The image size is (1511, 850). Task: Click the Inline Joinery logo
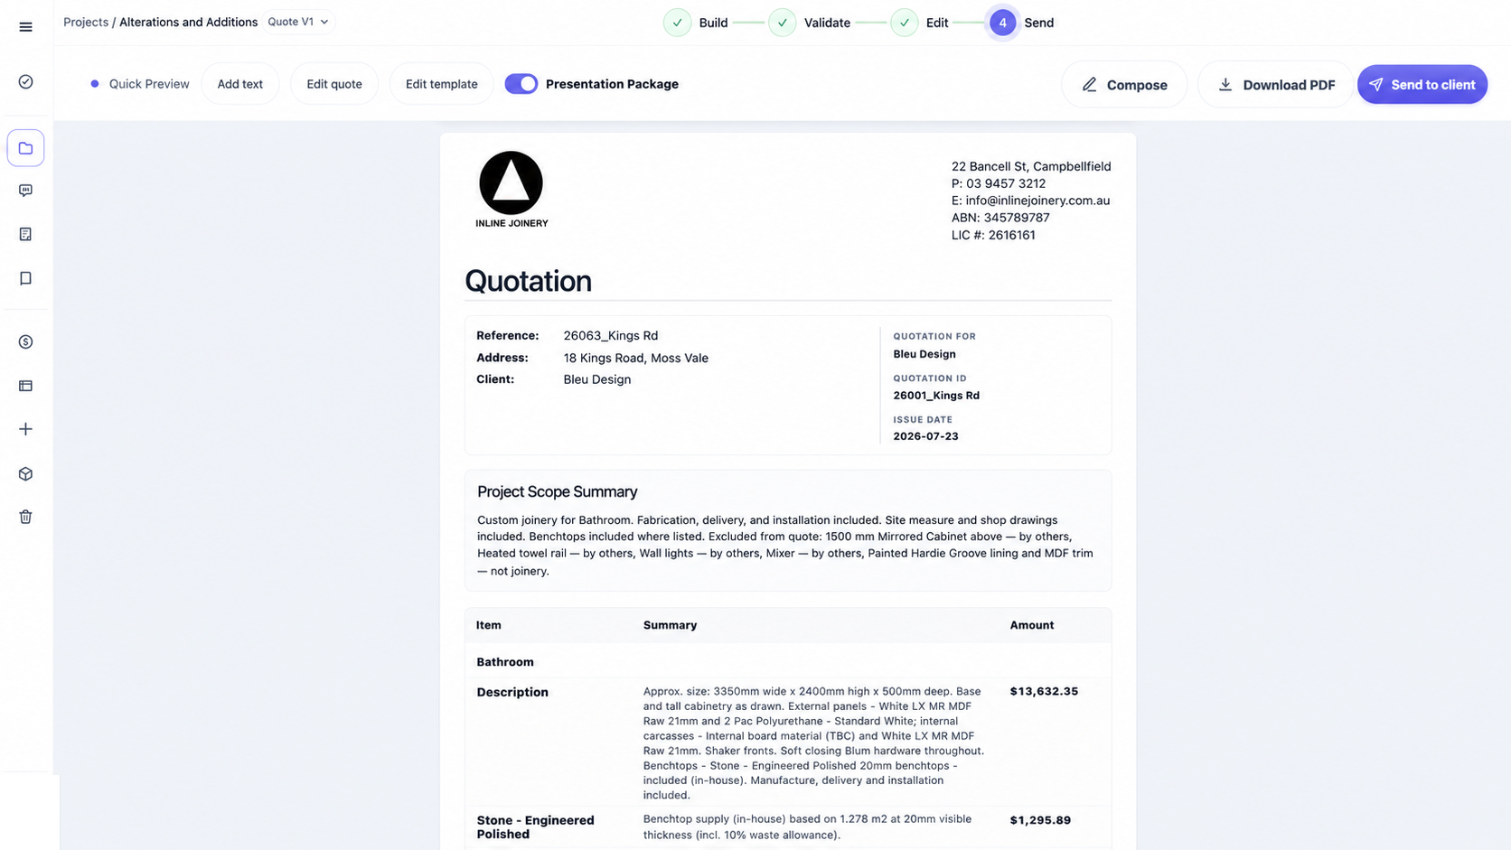pos(511,189)
